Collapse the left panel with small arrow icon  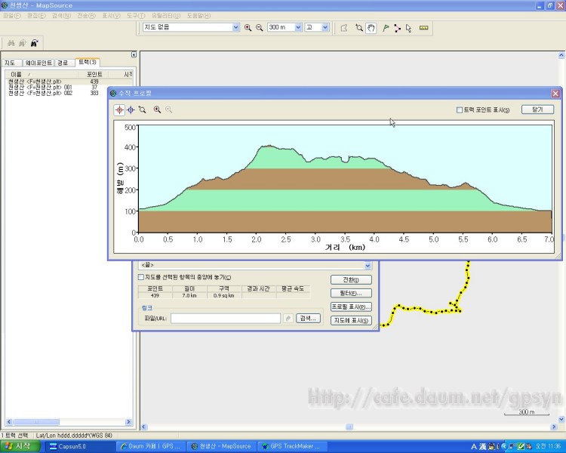pyautogui.click(x=134, y=54)
